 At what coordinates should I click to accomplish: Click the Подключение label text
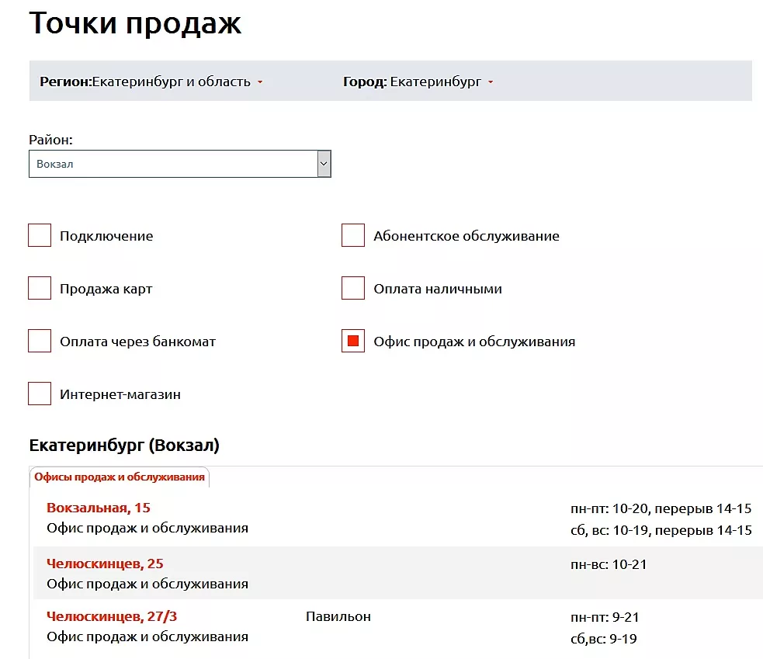pos(106,236)
